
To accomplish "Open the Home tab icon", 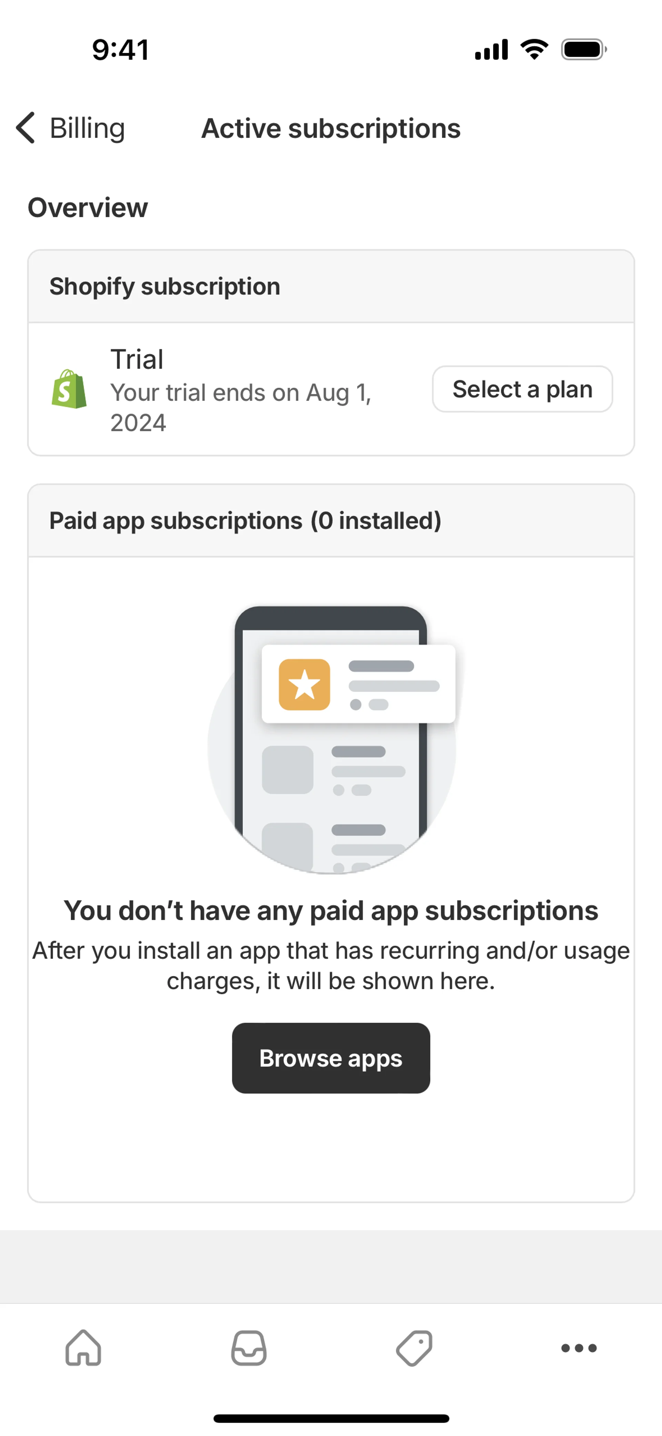I will (x=83, y=1348).
